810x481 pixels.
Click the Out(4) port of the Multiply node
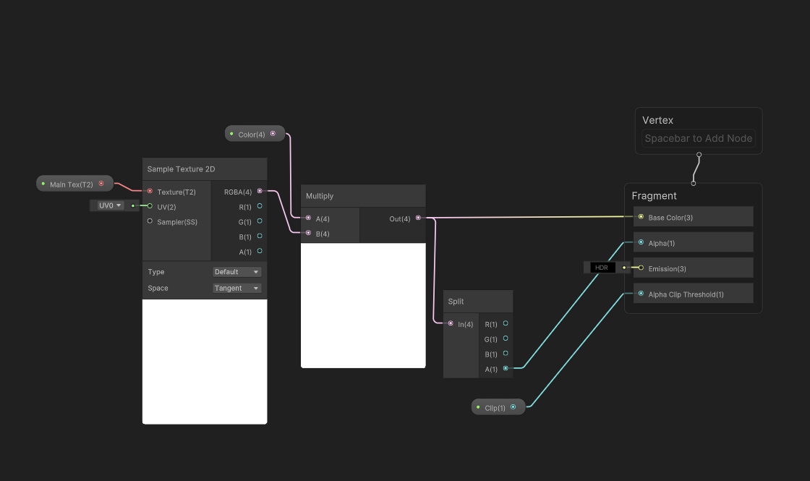coord(418,218)
